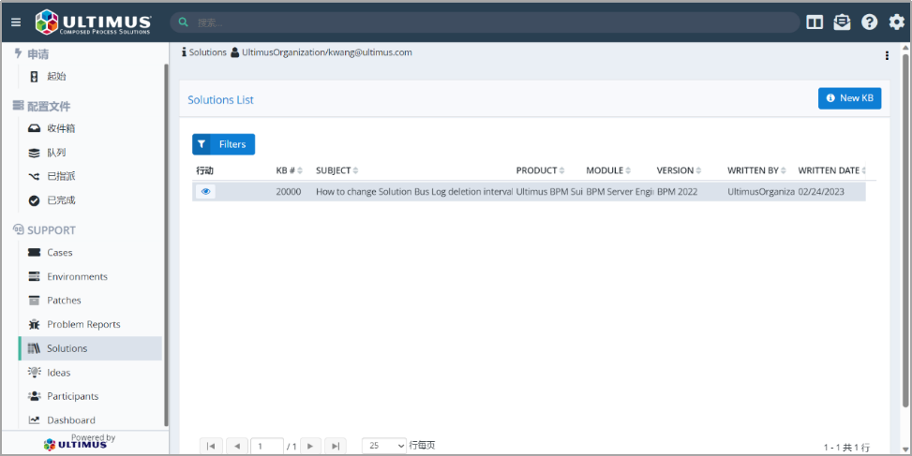The width and height of the screenshot is (912, 456).
Task: Go to the last page of results
Action: 335,446
